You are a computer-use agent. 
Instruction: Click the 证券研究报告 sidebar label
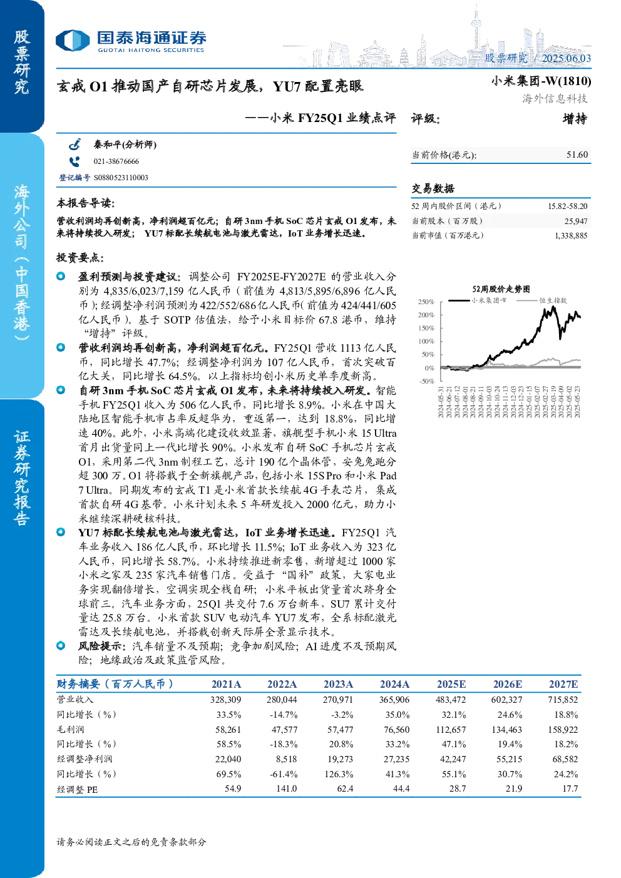[22, 477]
